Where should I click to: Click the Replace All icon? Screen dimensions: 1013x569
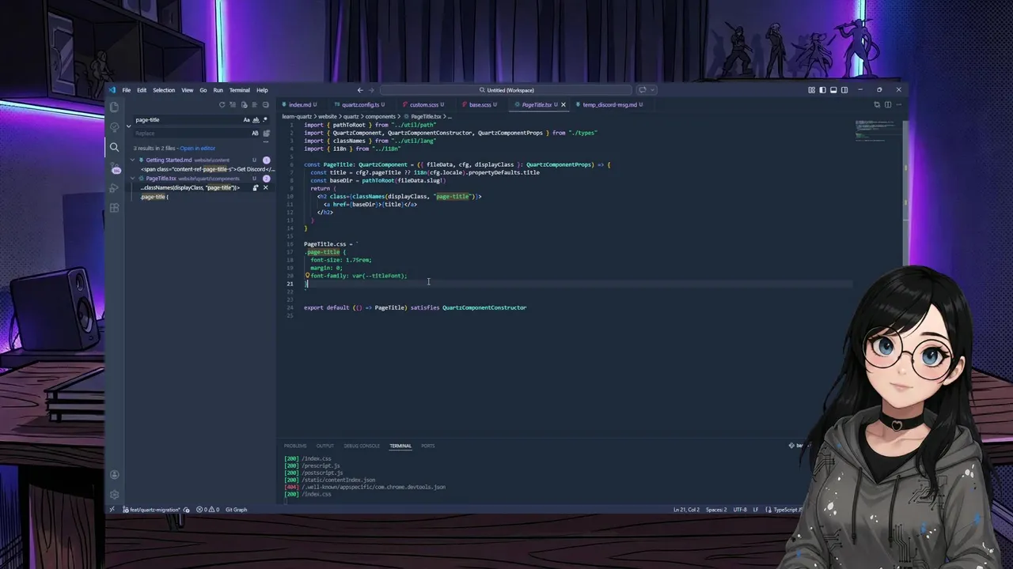[x=266, y=134]
